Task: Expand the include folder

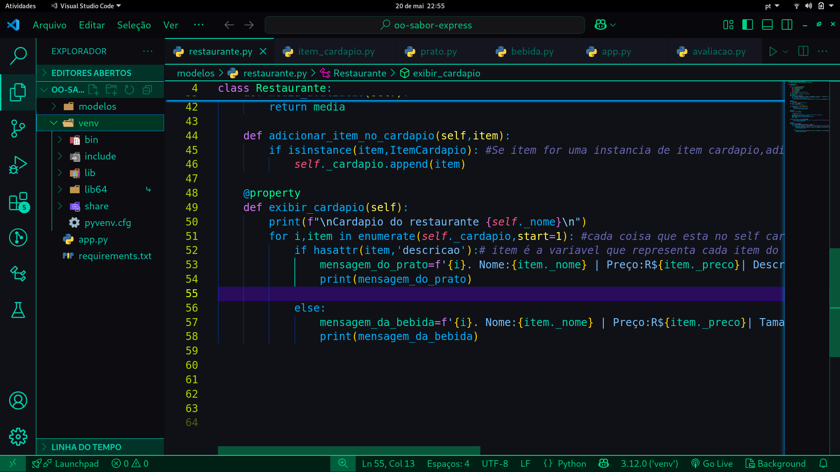Action: click(100, 156)
